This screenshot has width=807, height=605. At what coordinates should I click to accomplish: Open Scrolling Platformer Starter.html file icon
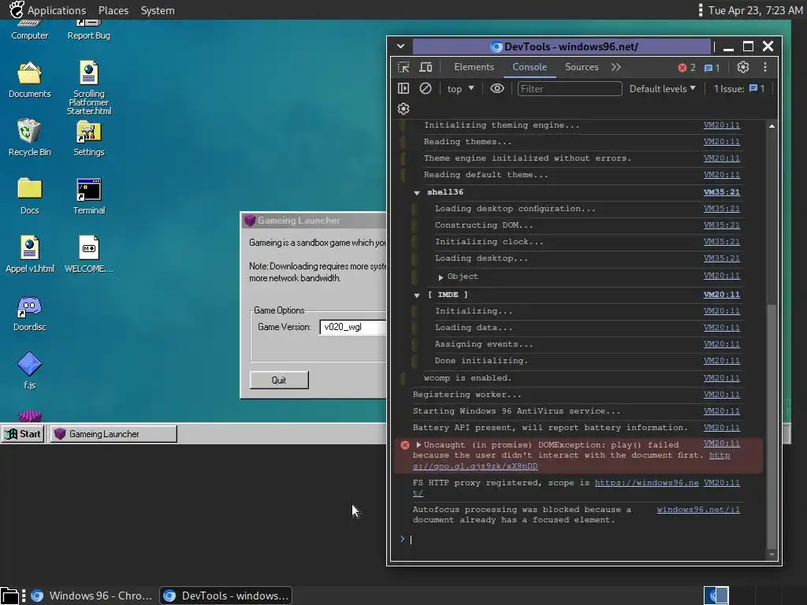click(88, 87)
